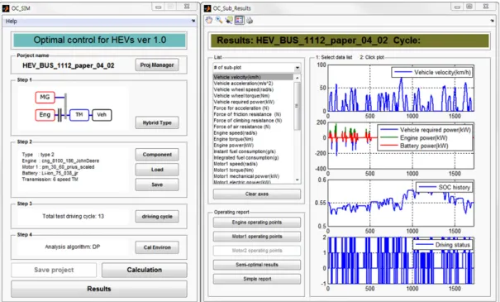Click the data list scroll-down arrow
Image resolution: width=500 pixels, height=302 pixels.
point(298,180)
